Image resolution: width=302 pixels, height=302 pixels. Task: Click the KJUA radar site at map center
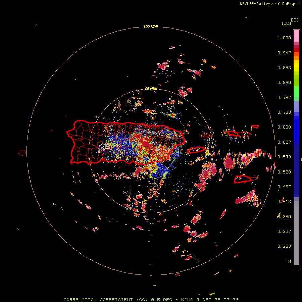point(151,151)
